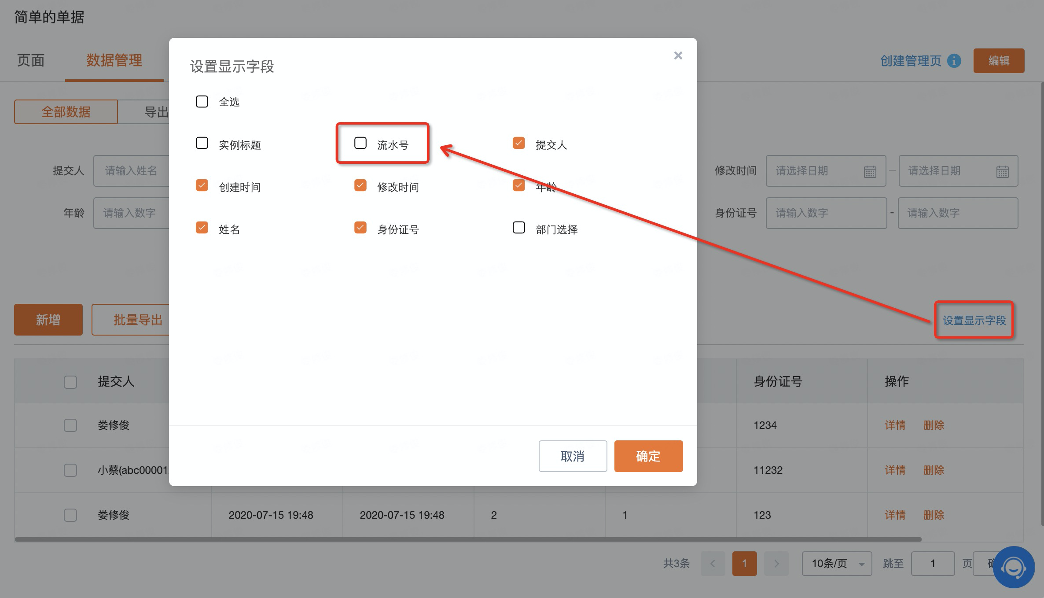Go to the previous page arrow
This screenshot has height=598, width=1044.
point(713,564)
